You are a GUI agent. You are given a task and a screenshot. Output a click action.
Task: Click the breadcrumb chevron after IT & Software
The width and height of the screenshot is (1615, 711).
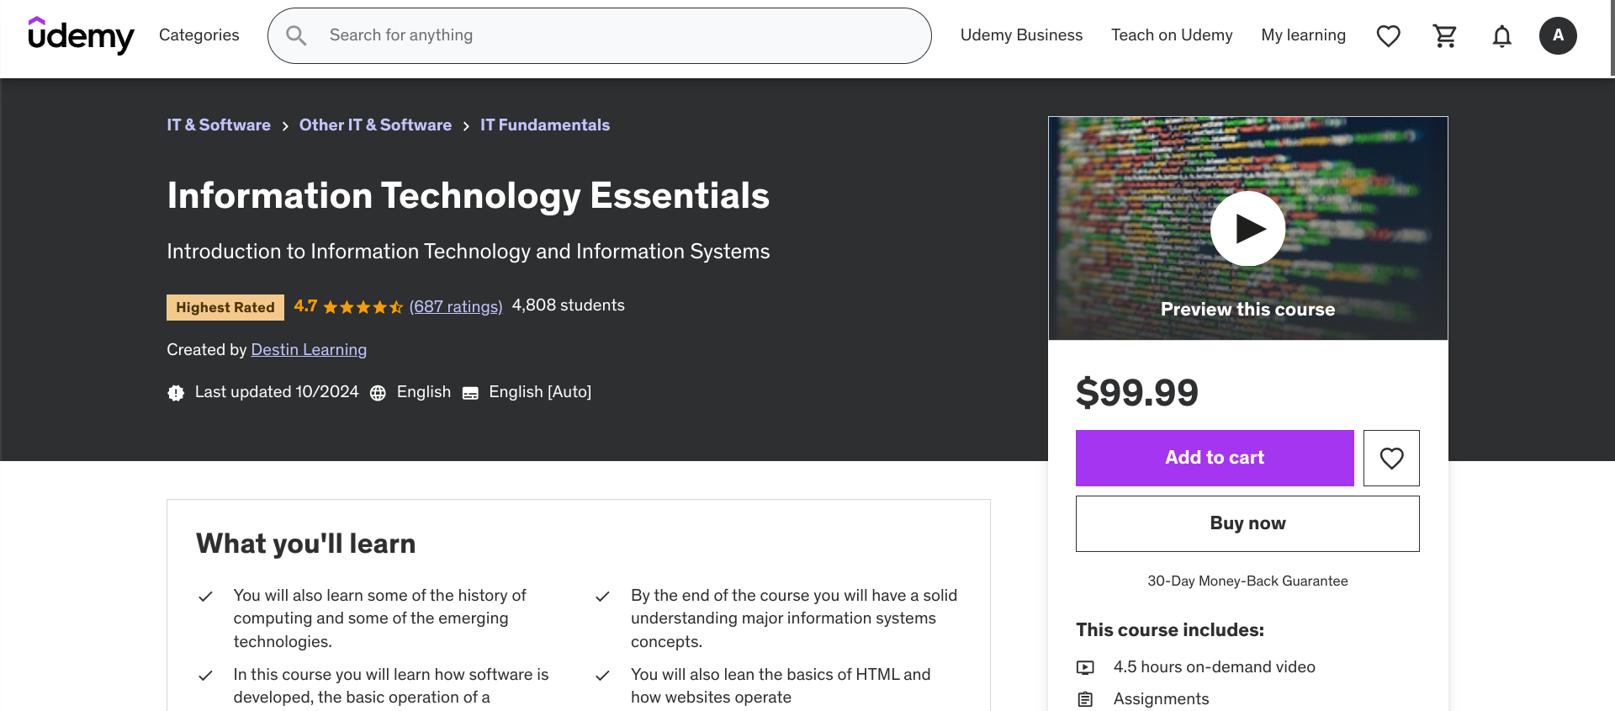(284, 125)
